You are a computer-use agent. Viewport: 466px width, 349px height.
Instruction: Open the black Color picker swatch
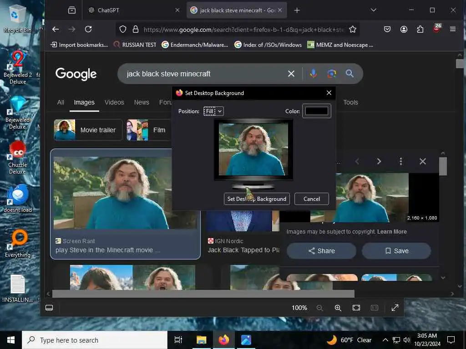317,111
